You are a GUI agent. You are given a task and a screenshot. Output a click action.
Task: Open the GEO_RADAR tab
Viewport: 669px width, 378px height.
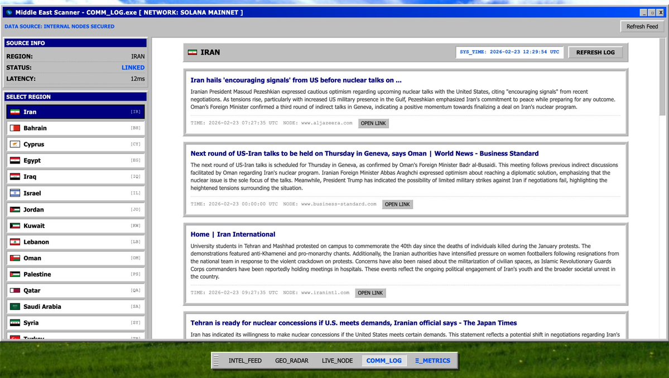pos(291,361)
